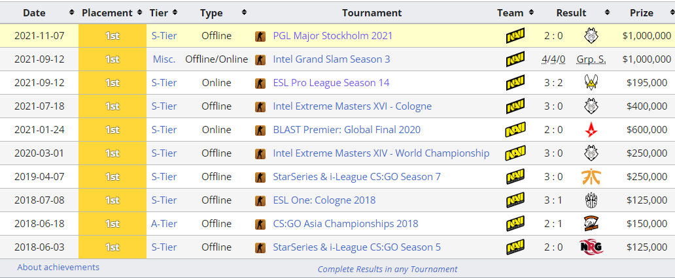Click BIG opponent logo in ESL One row
The width and height of the screenshot is (675, 278).
591,200
